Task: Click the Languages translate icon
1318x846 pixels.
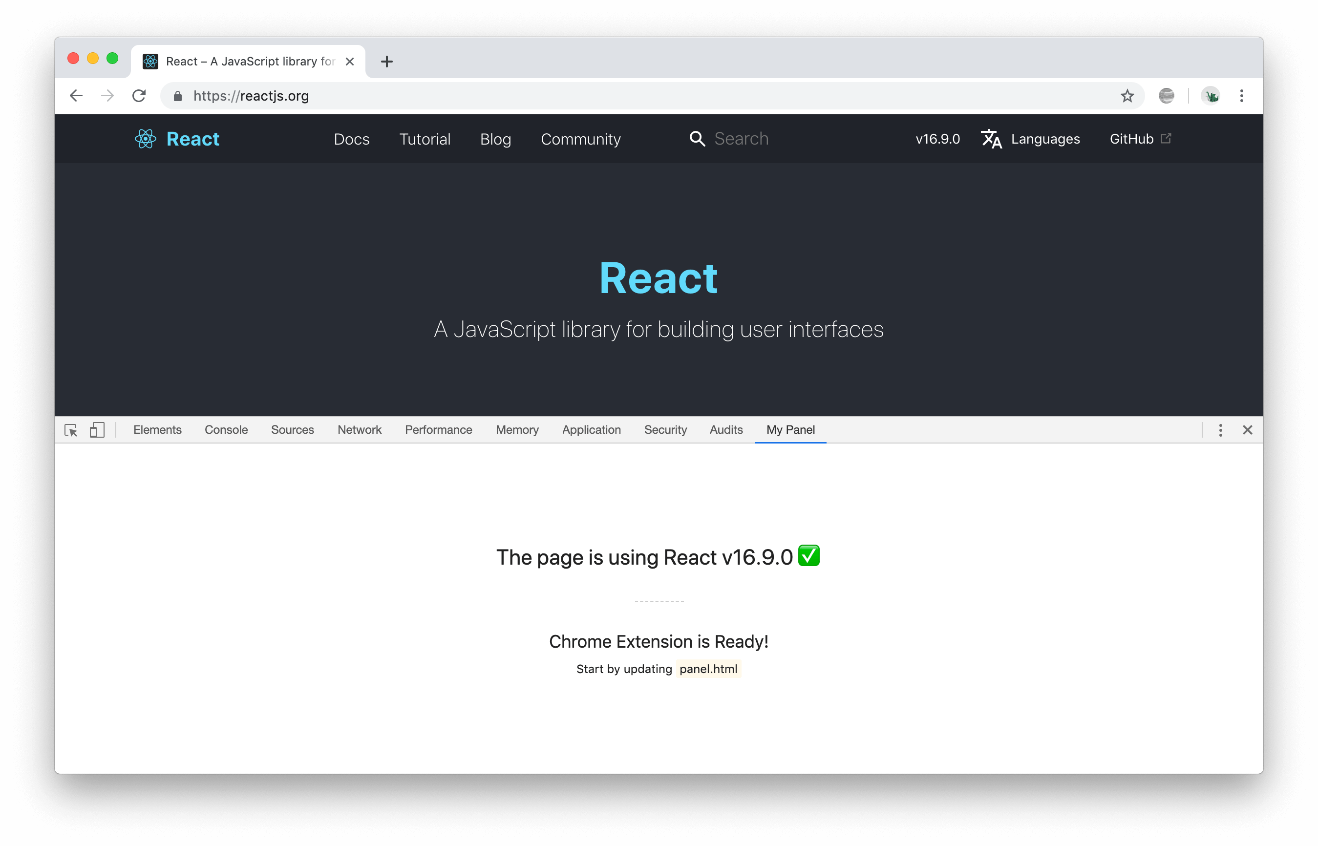Action: click(992, 139)
